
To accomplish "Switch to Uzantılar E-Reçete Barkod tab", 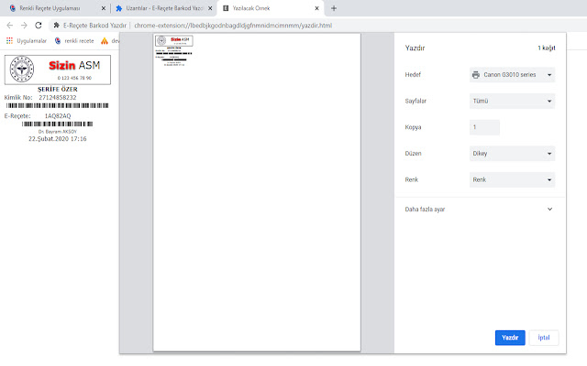I will tap(165, 8).
